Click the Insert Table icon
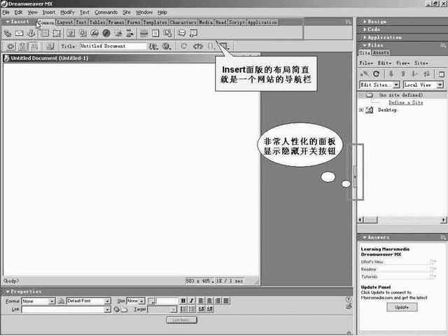 tap(45, 34)
